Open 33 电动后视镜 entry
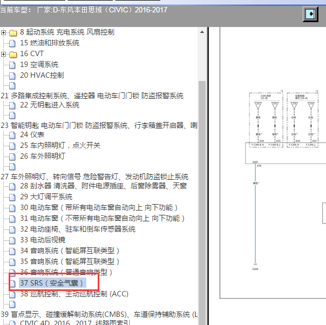The height and width of the screenshot is (325, 326). click(x=43, y=240)
